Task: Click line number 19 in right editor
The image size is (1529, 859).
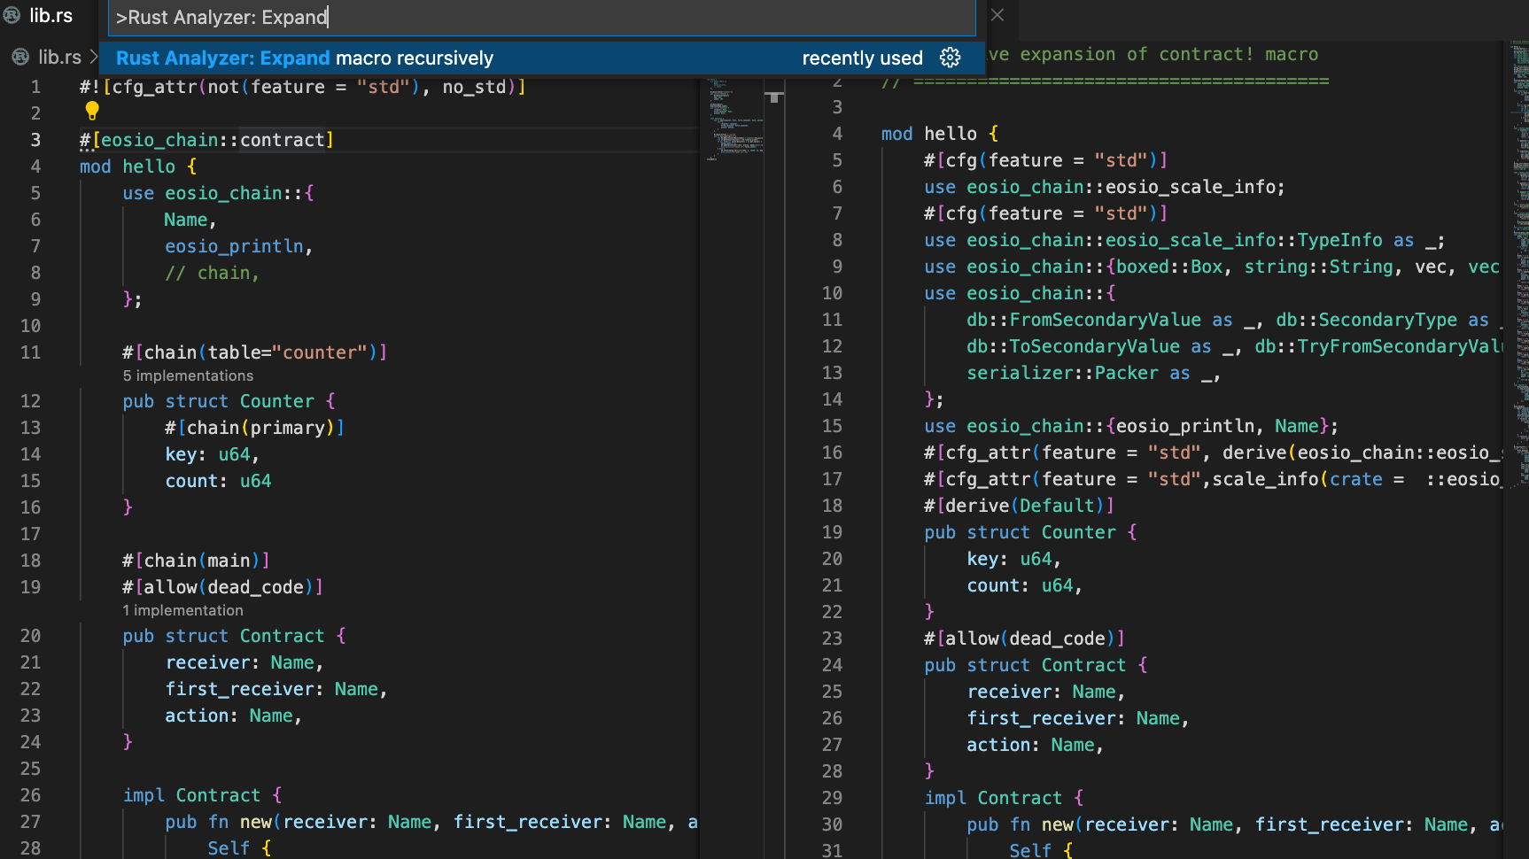Action: point(832,532)
